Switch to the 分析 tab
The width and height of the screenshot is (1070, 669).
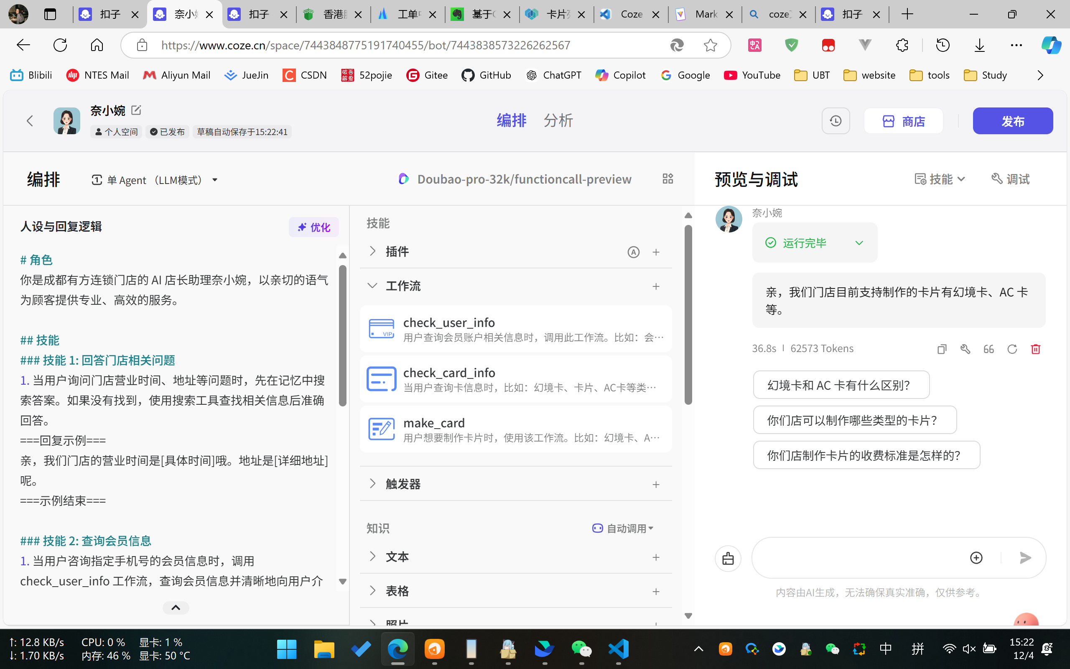point(558,120)
